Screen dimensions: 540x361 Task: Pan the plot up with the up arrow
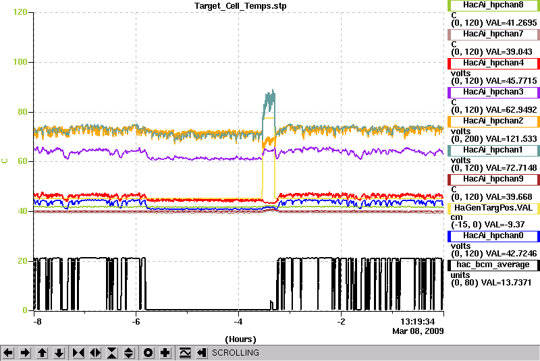coord(42,353)
